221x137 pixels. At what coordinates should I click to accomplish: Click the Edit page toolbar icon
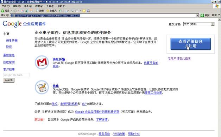click(77, 11)
